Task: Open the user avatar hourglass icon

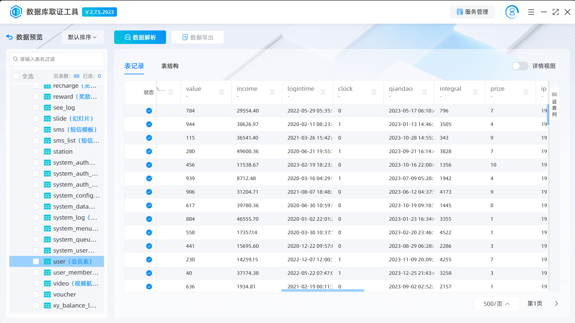Action: coord(512,12)
